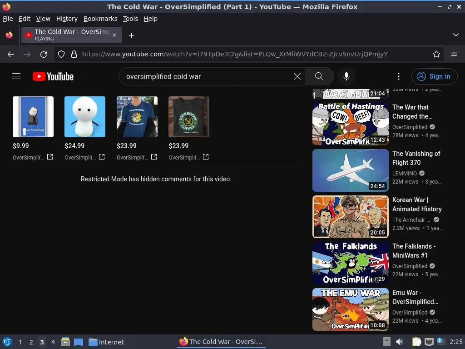Switch to workspace 2
The height and width of the screenshot is (349, 465).
click(x=31, y=342)
